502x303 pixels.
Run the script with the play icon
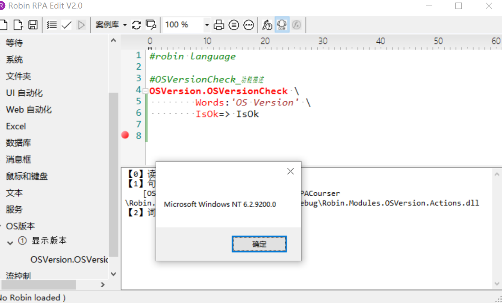(82, 25)
